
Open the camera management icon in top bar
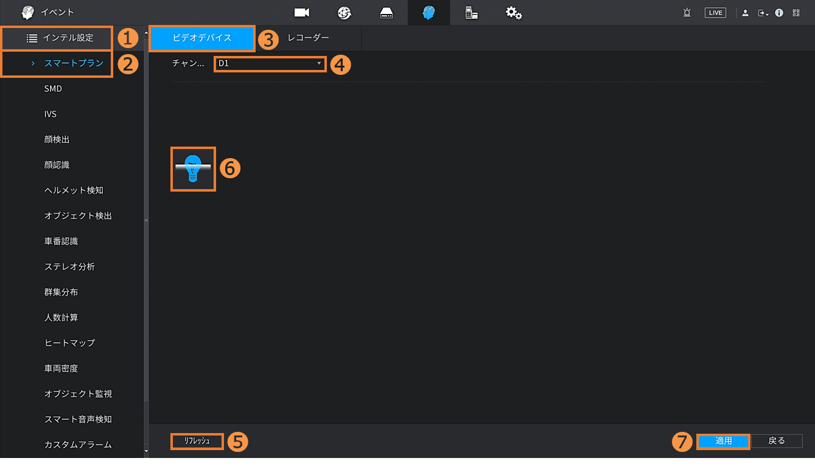(302, 13)
